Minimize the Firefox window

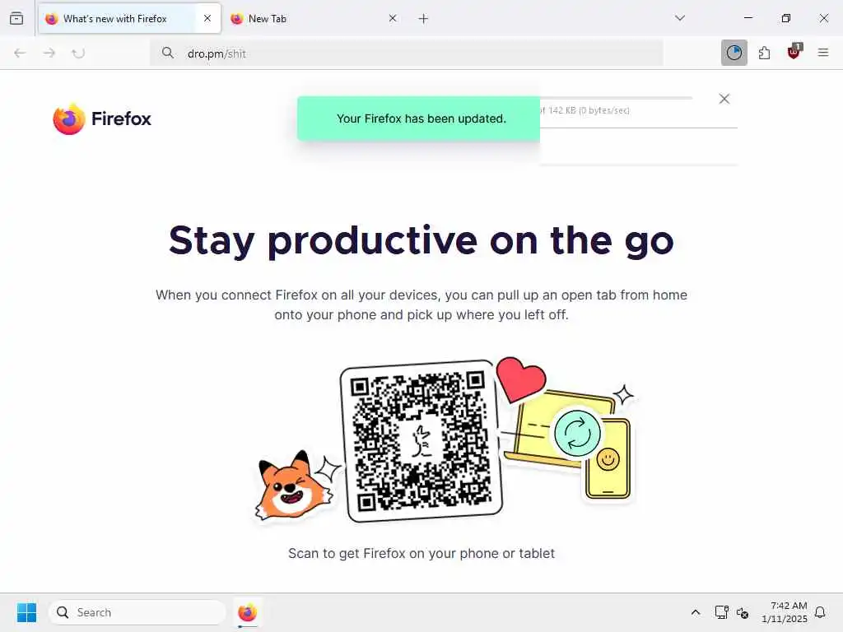tap(748, 18)
